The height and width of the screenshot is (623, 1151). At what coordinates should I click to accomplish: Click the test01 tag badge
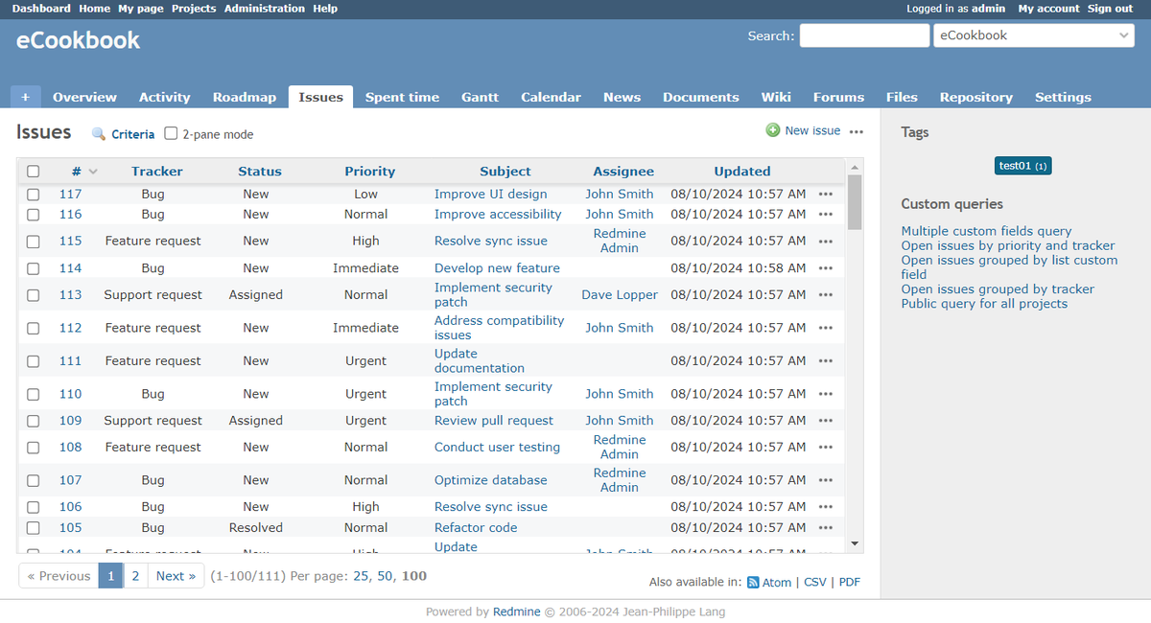[1023, 166]
